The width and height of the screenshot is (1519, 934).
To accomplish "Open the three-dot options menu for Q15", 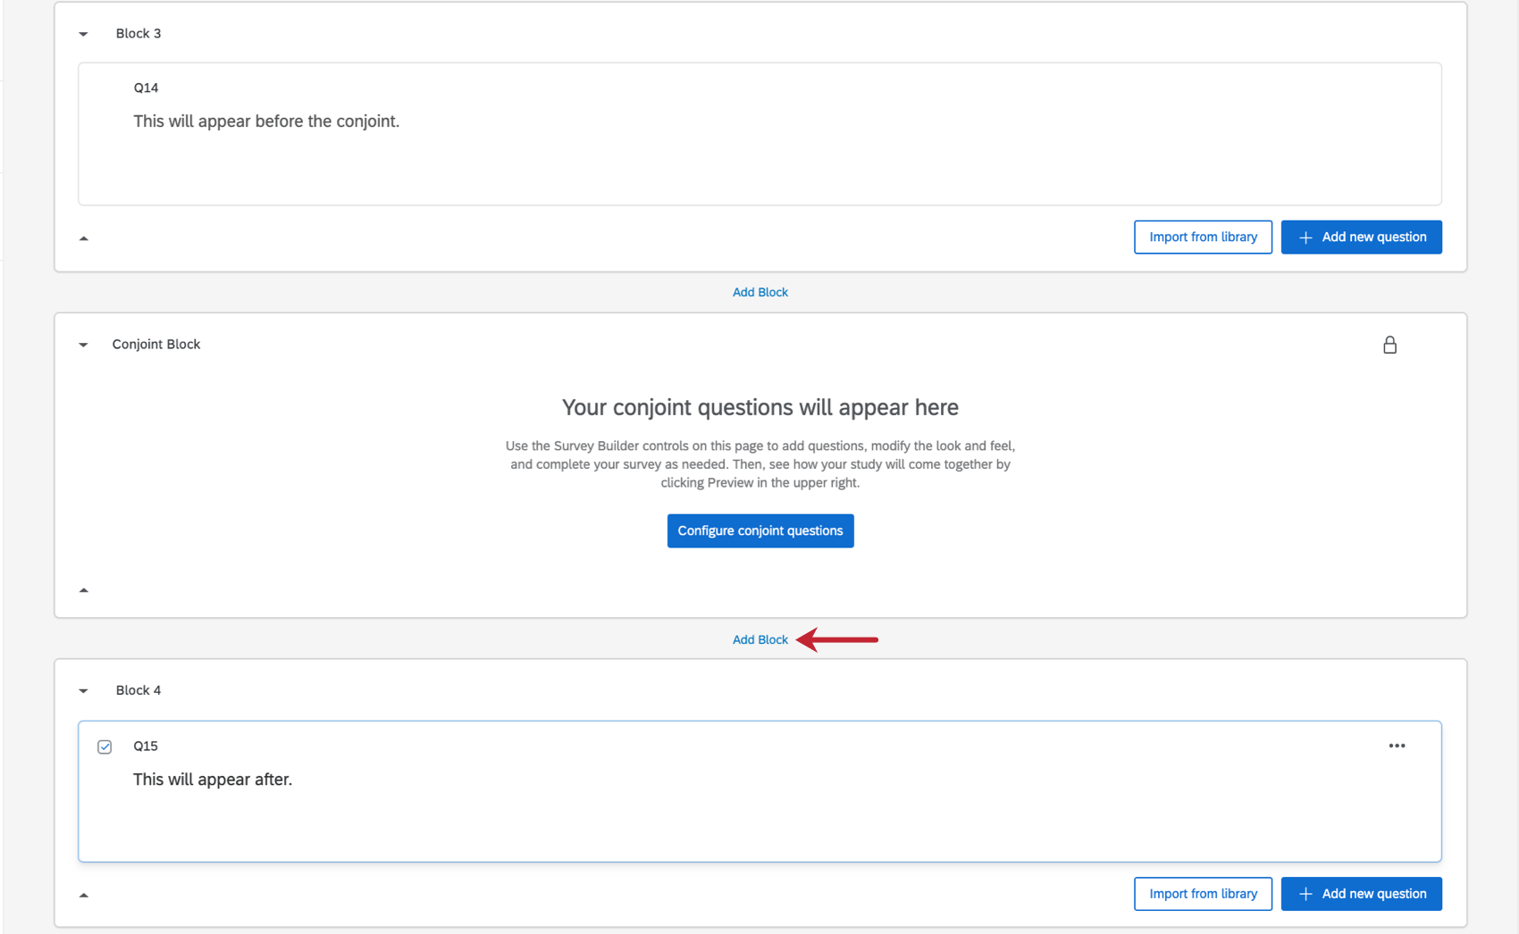I will coord(1397,746).
